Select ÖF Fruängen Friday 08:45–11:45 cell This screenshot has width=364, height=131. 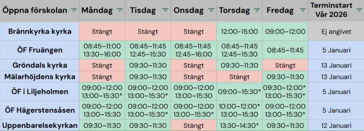tap(285, 50)
